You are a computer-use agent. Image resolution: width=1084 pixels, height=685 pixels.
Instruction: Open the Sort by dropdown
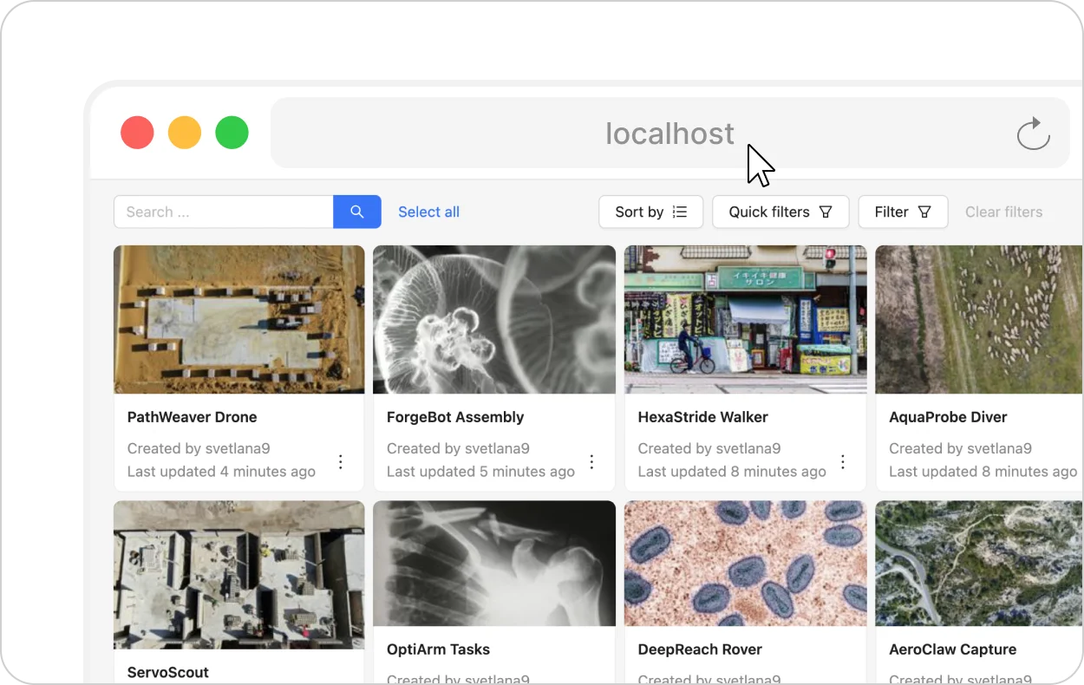coord(651,212)
